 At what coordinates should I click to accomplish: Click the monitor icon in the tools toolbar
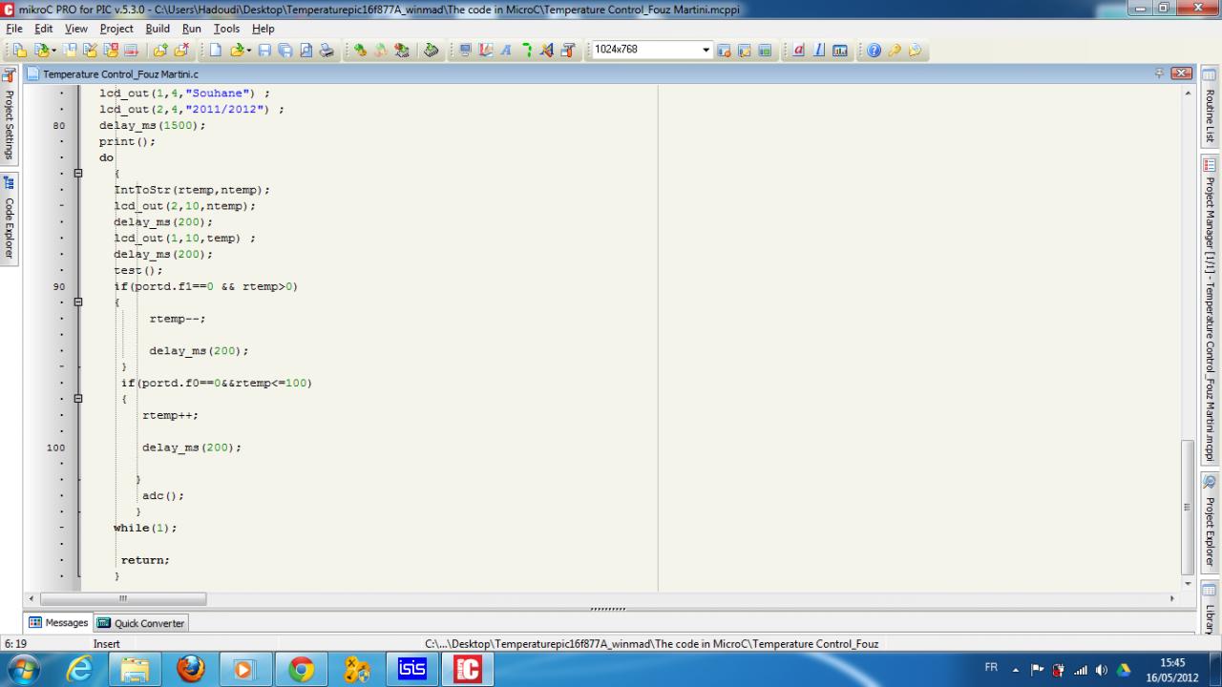465,51
